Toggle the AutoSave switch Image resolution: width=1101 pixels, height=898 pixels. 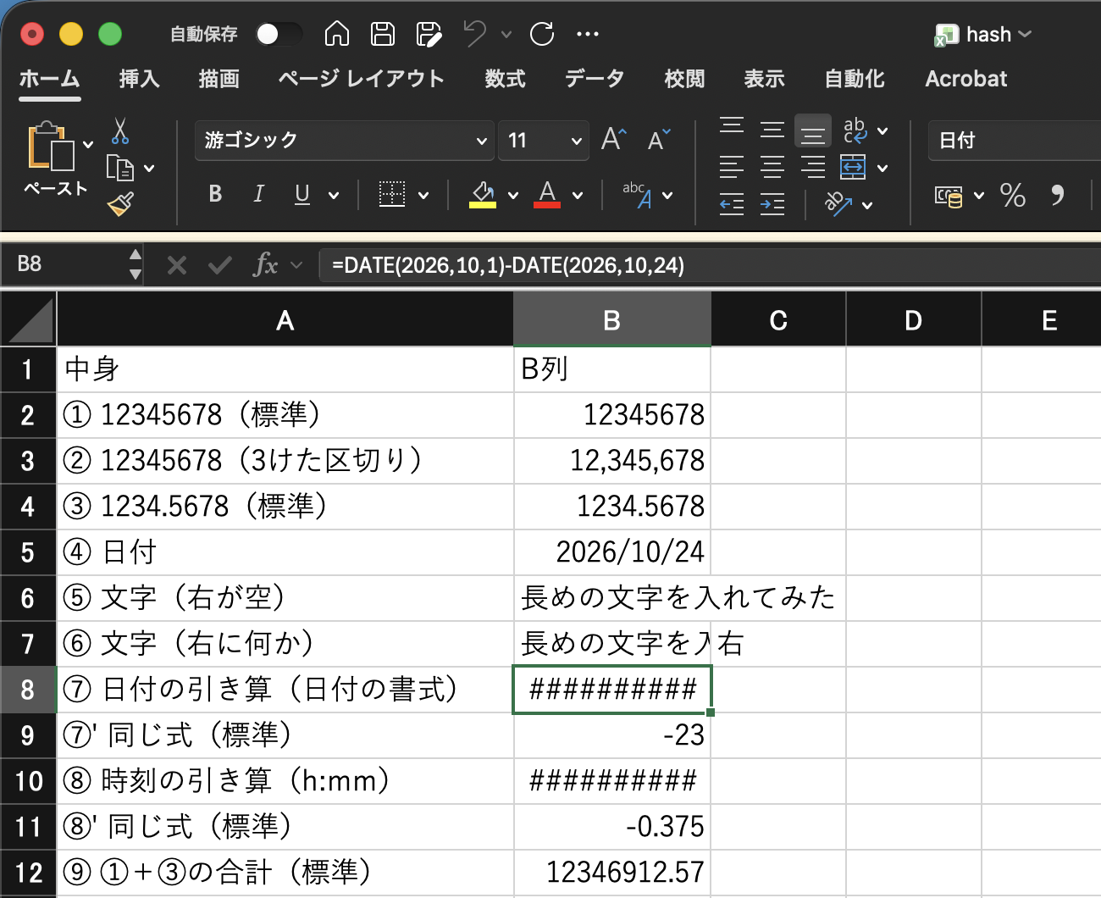click(x=279, y=34)
